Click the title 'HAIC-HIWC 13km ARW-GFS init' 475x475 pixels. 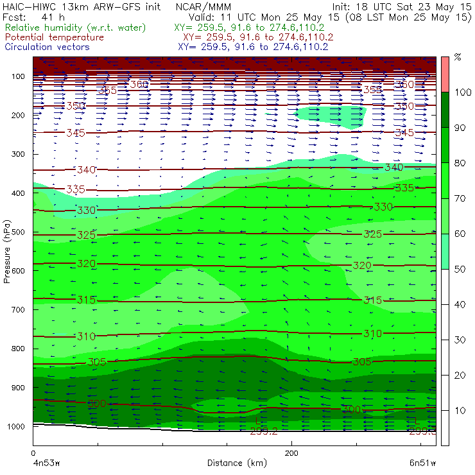81,6
